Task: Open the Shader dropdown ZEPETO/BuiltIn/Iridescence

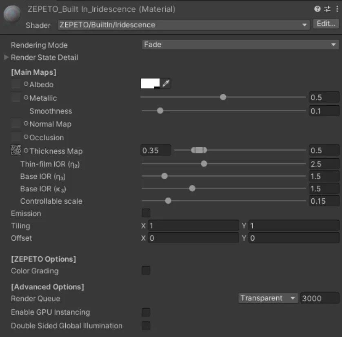Action: pos(184,25)
